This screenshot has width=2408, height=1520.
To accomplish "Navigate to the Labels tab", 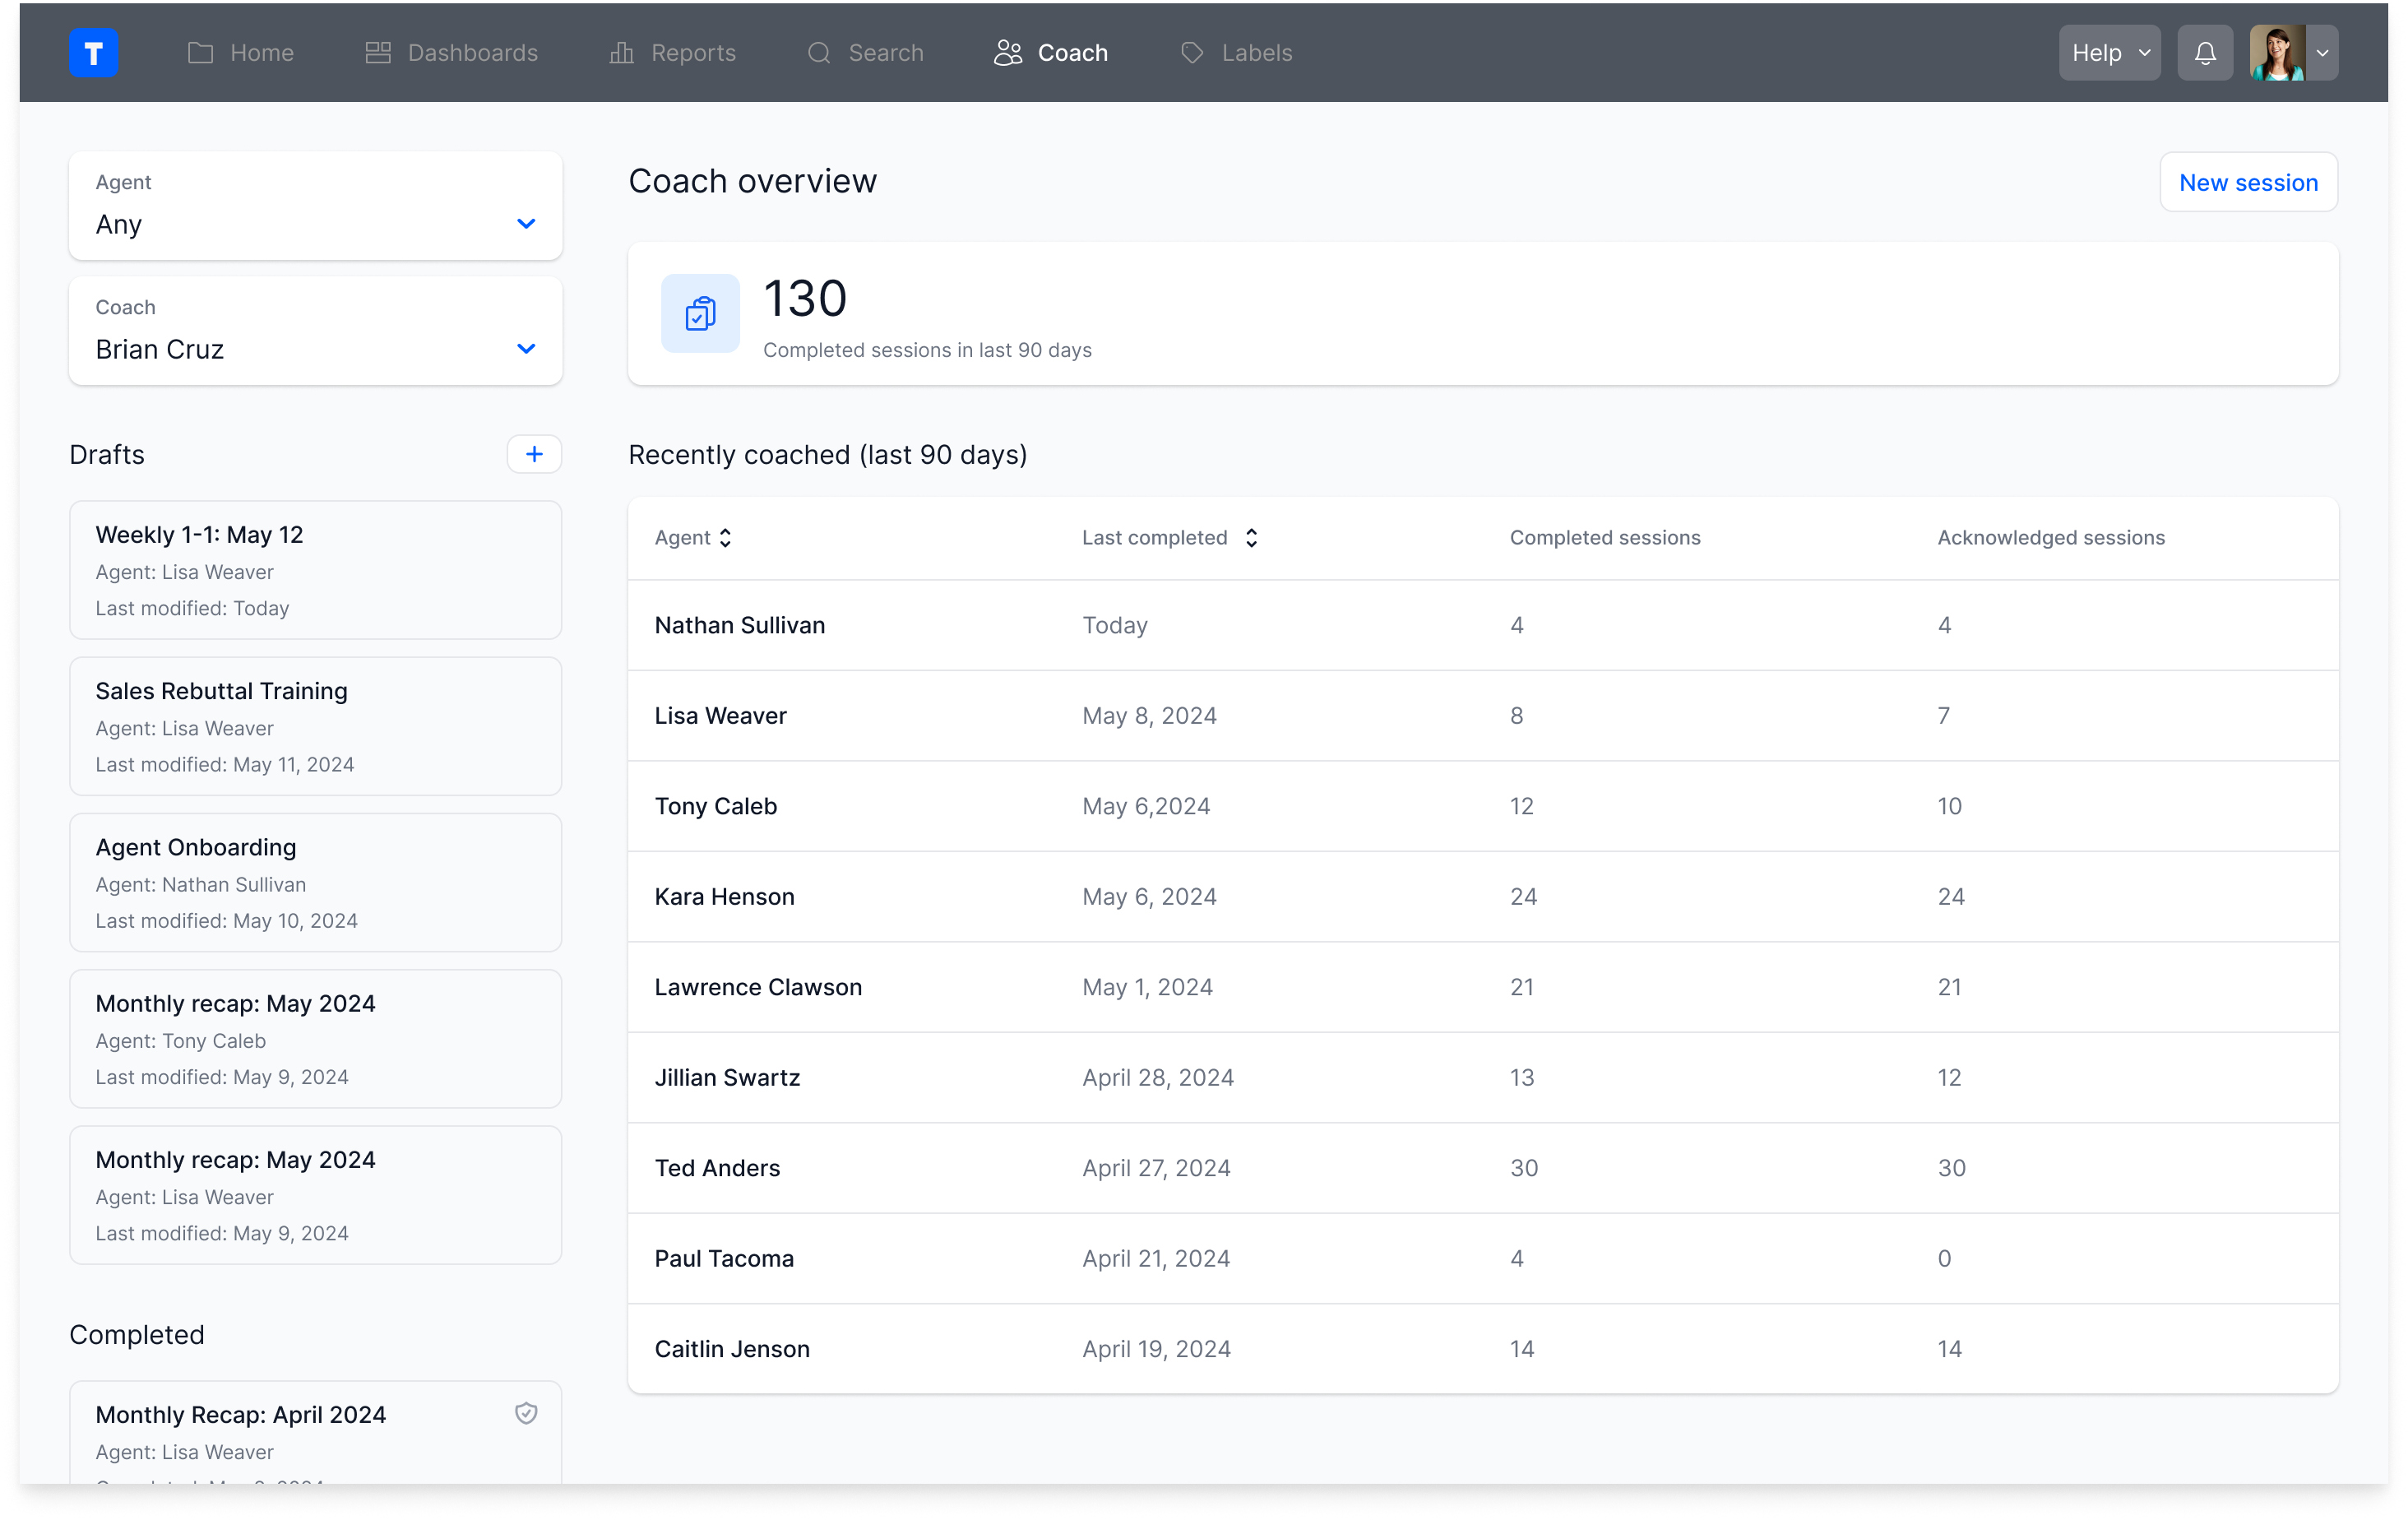I will tap(1236, 53).
